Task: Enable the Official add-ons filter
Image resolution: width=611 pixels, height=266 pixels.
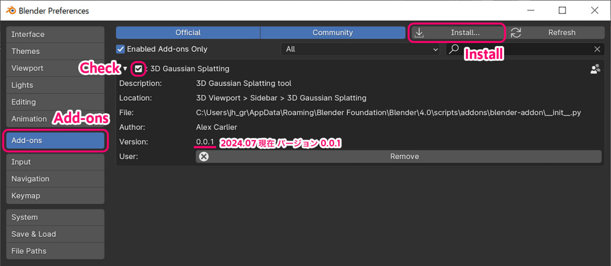Action: click(187, 33)
